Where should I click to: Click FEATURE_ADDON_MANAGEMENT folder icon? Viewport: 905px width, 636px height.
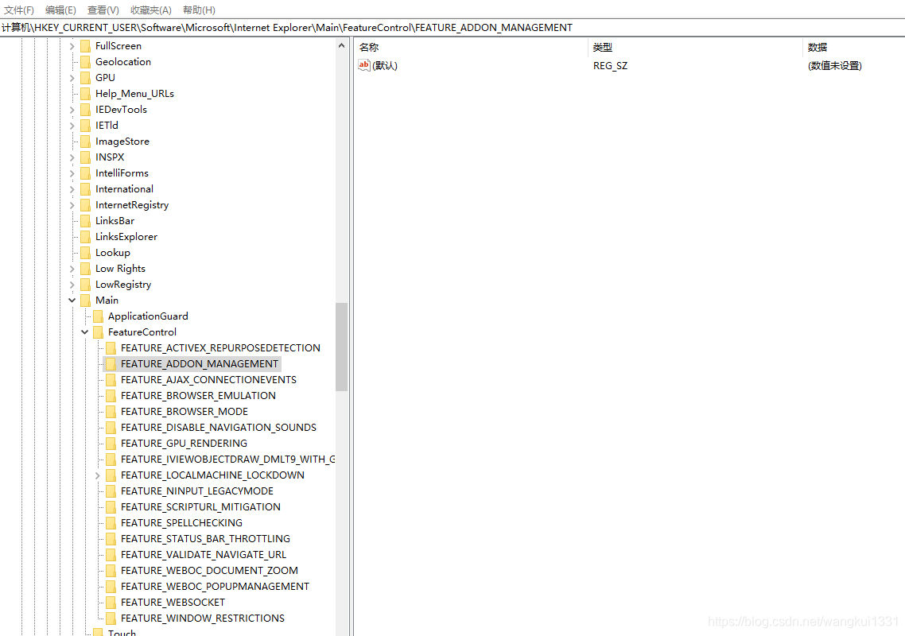tap(111, 363)
